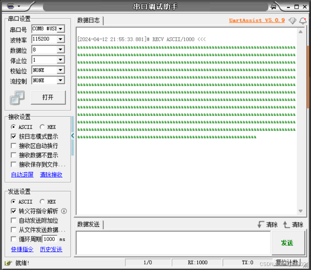Click the 1/0 status bar field
Image resolution: width=311 pixels, height=270 pixels.
(148, 263)
